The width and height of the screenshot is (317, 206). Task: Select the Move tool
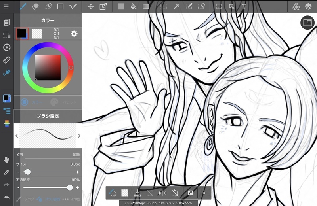click(x=91, y=6)
